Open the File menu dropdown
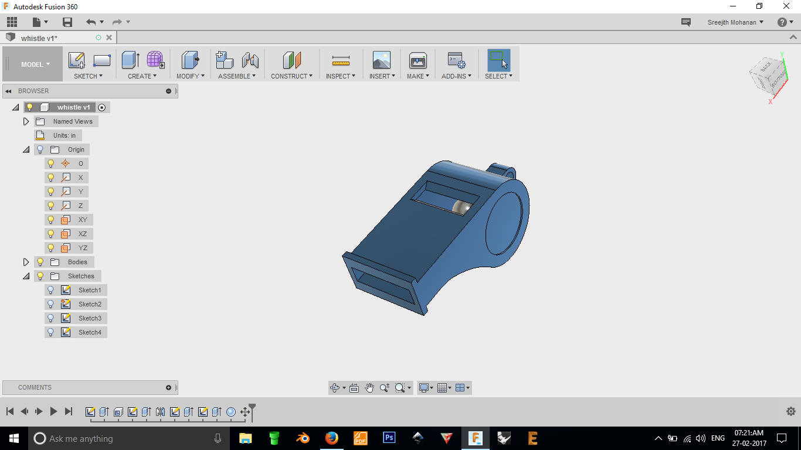 pos(40,22)
